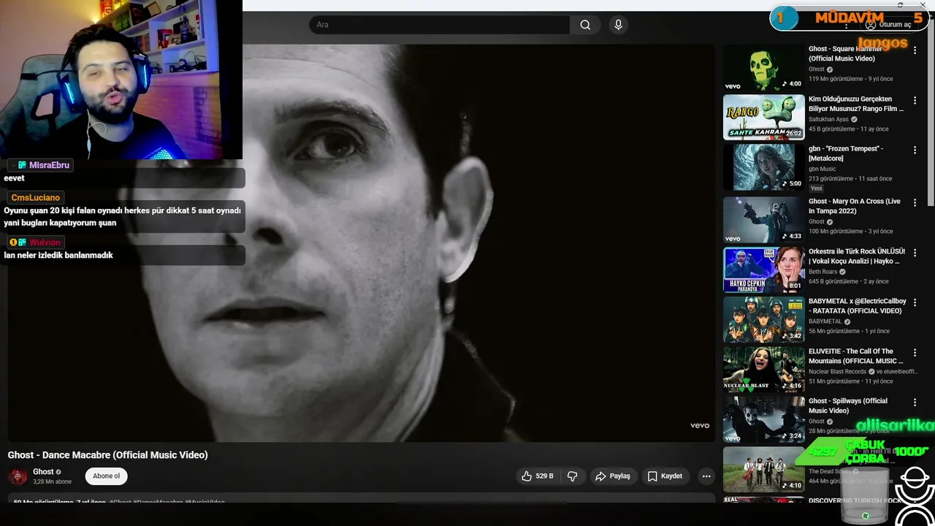The height and width of the screenshot is (526, 935).
Task: Open title Kim Olduğunuzu Gerçekten Biliyor Musunuz
Action: click(x=855, y=104)
